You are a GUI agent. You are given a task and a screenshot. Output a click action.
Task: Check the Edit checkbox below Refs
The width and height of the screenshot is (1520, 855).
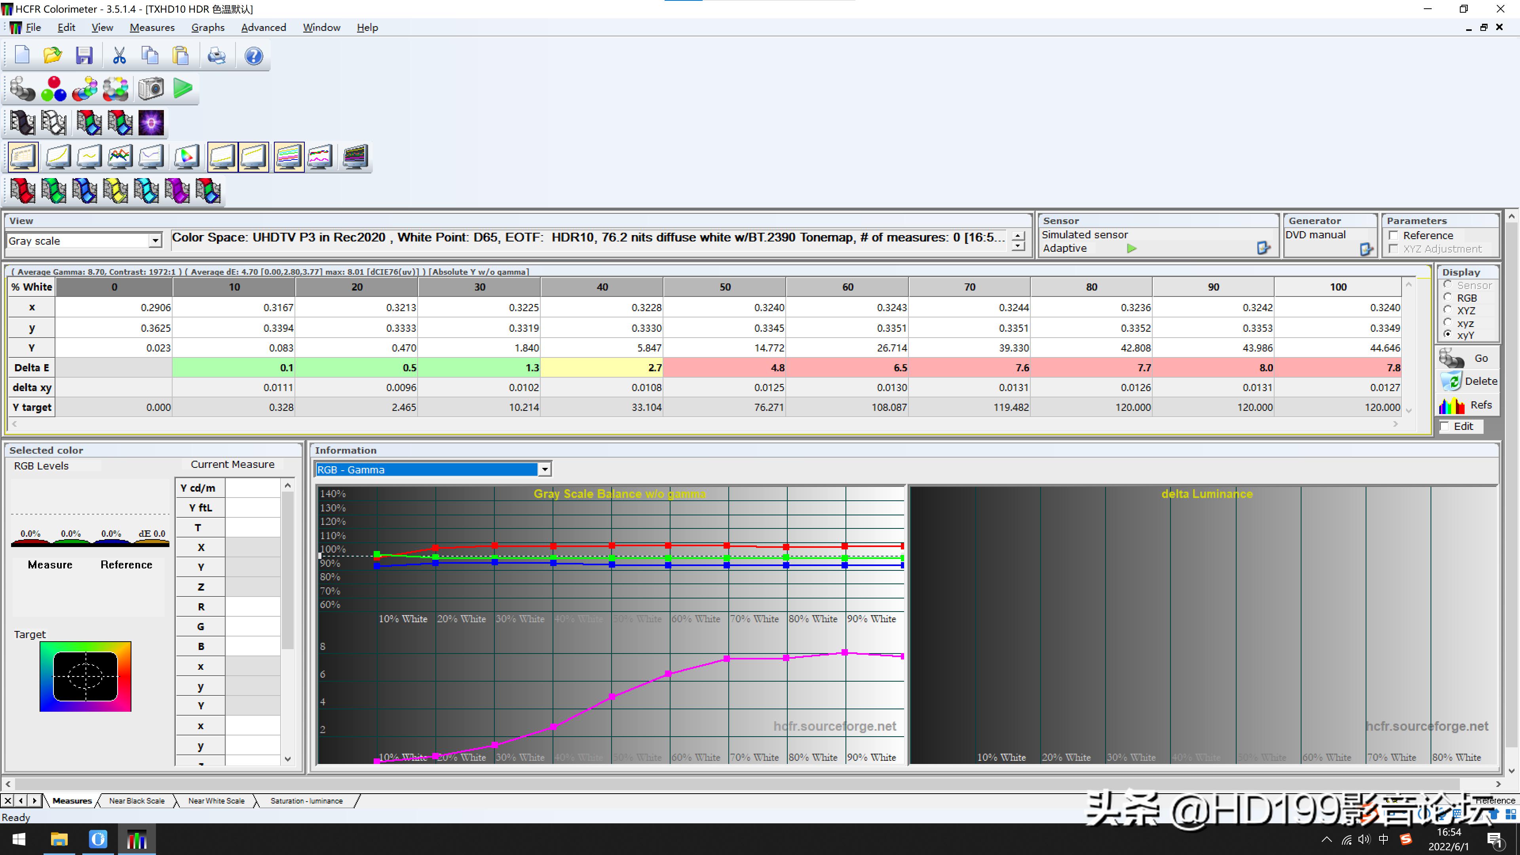click(x=1444, y=426)
